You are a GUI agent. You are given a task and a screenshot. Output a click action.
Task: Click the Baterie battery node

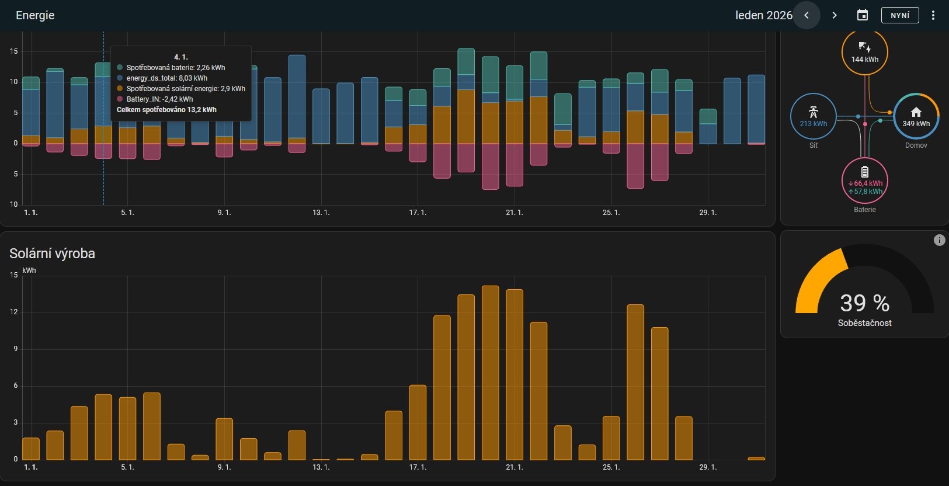(x=865, y=180)
